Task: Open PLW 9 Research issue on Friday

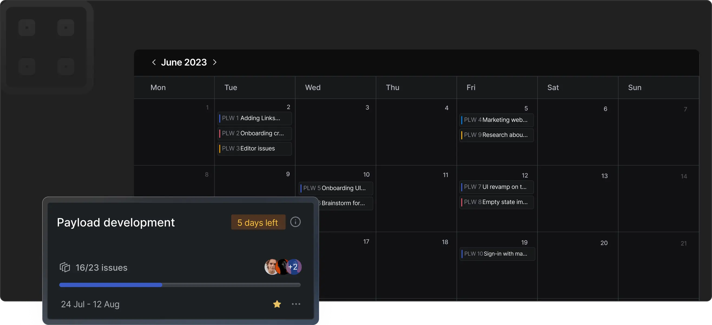Action: pos(496,135)
